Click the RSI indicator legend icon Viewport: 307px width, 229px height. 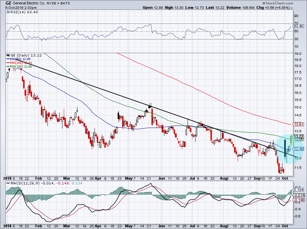(x=8, y=12)
